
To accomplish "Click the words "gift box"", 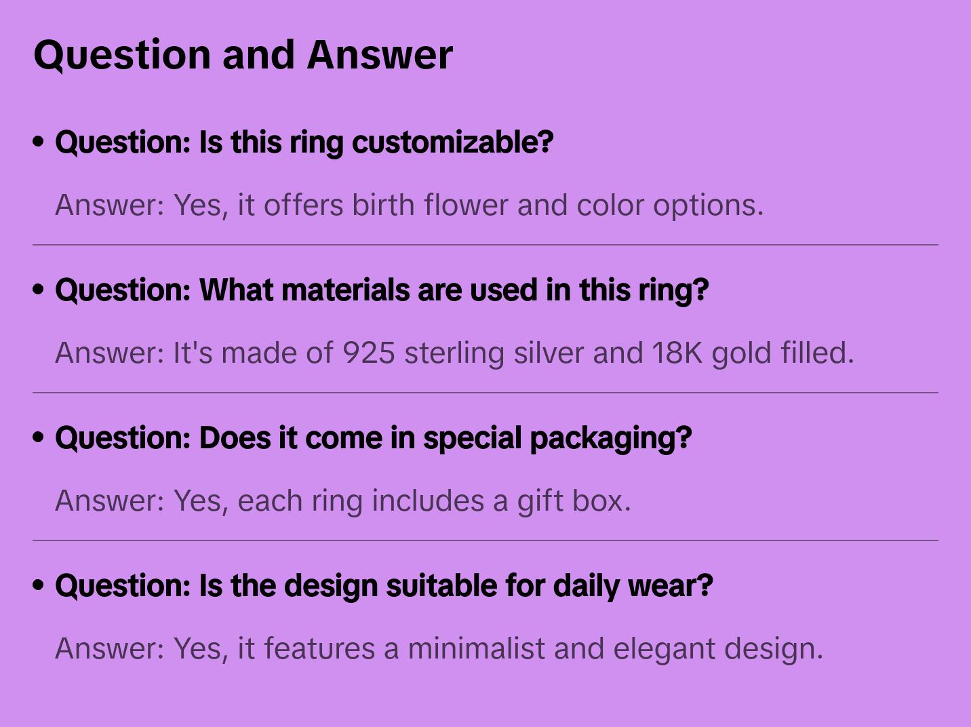I will coord(573,500).
